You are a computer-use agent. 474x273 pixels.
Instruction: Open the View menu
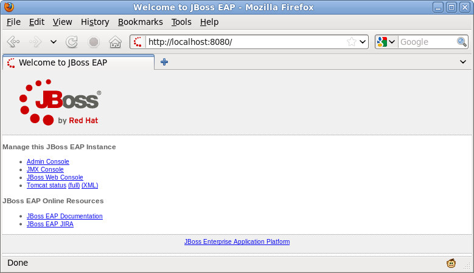point(62,22)
